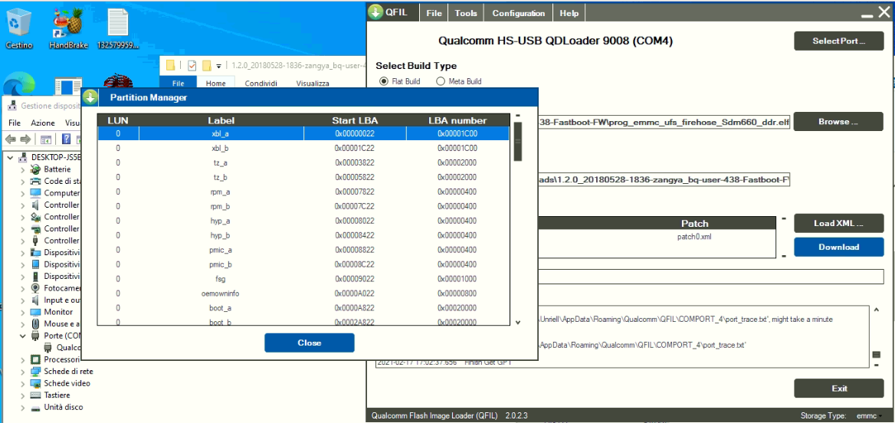
Task: Switch to the Condividi tab in Explorer
Action: tap(261, 84)
